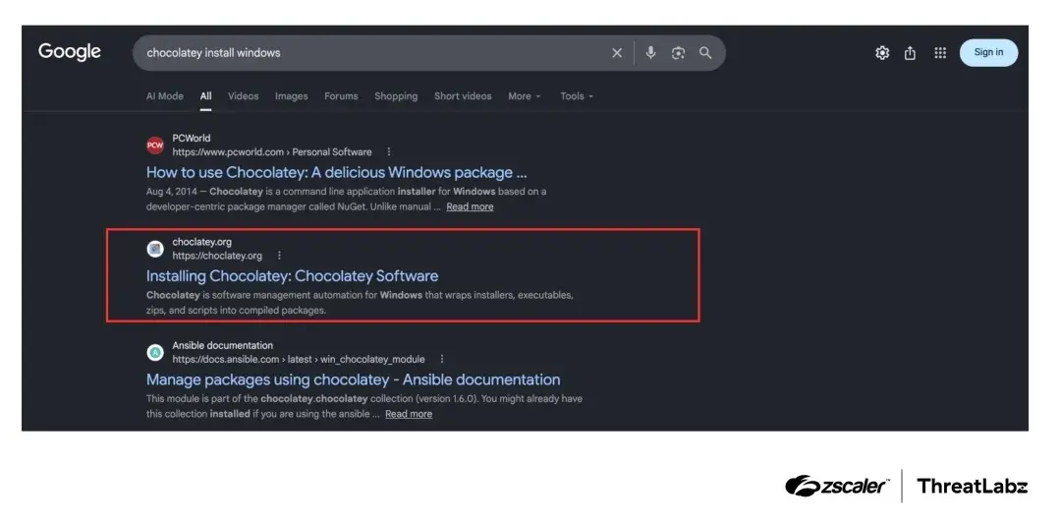Viewport: 1061px width, 523px height.
Task: Switch to Videos tab
Action: click(x=243, y=96)
